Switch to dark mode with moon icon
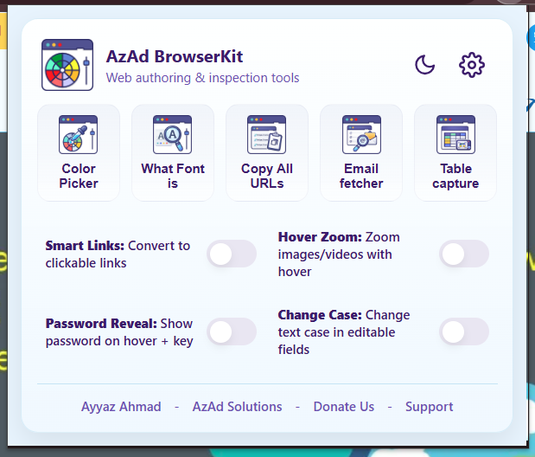 (x=425, y=65)
